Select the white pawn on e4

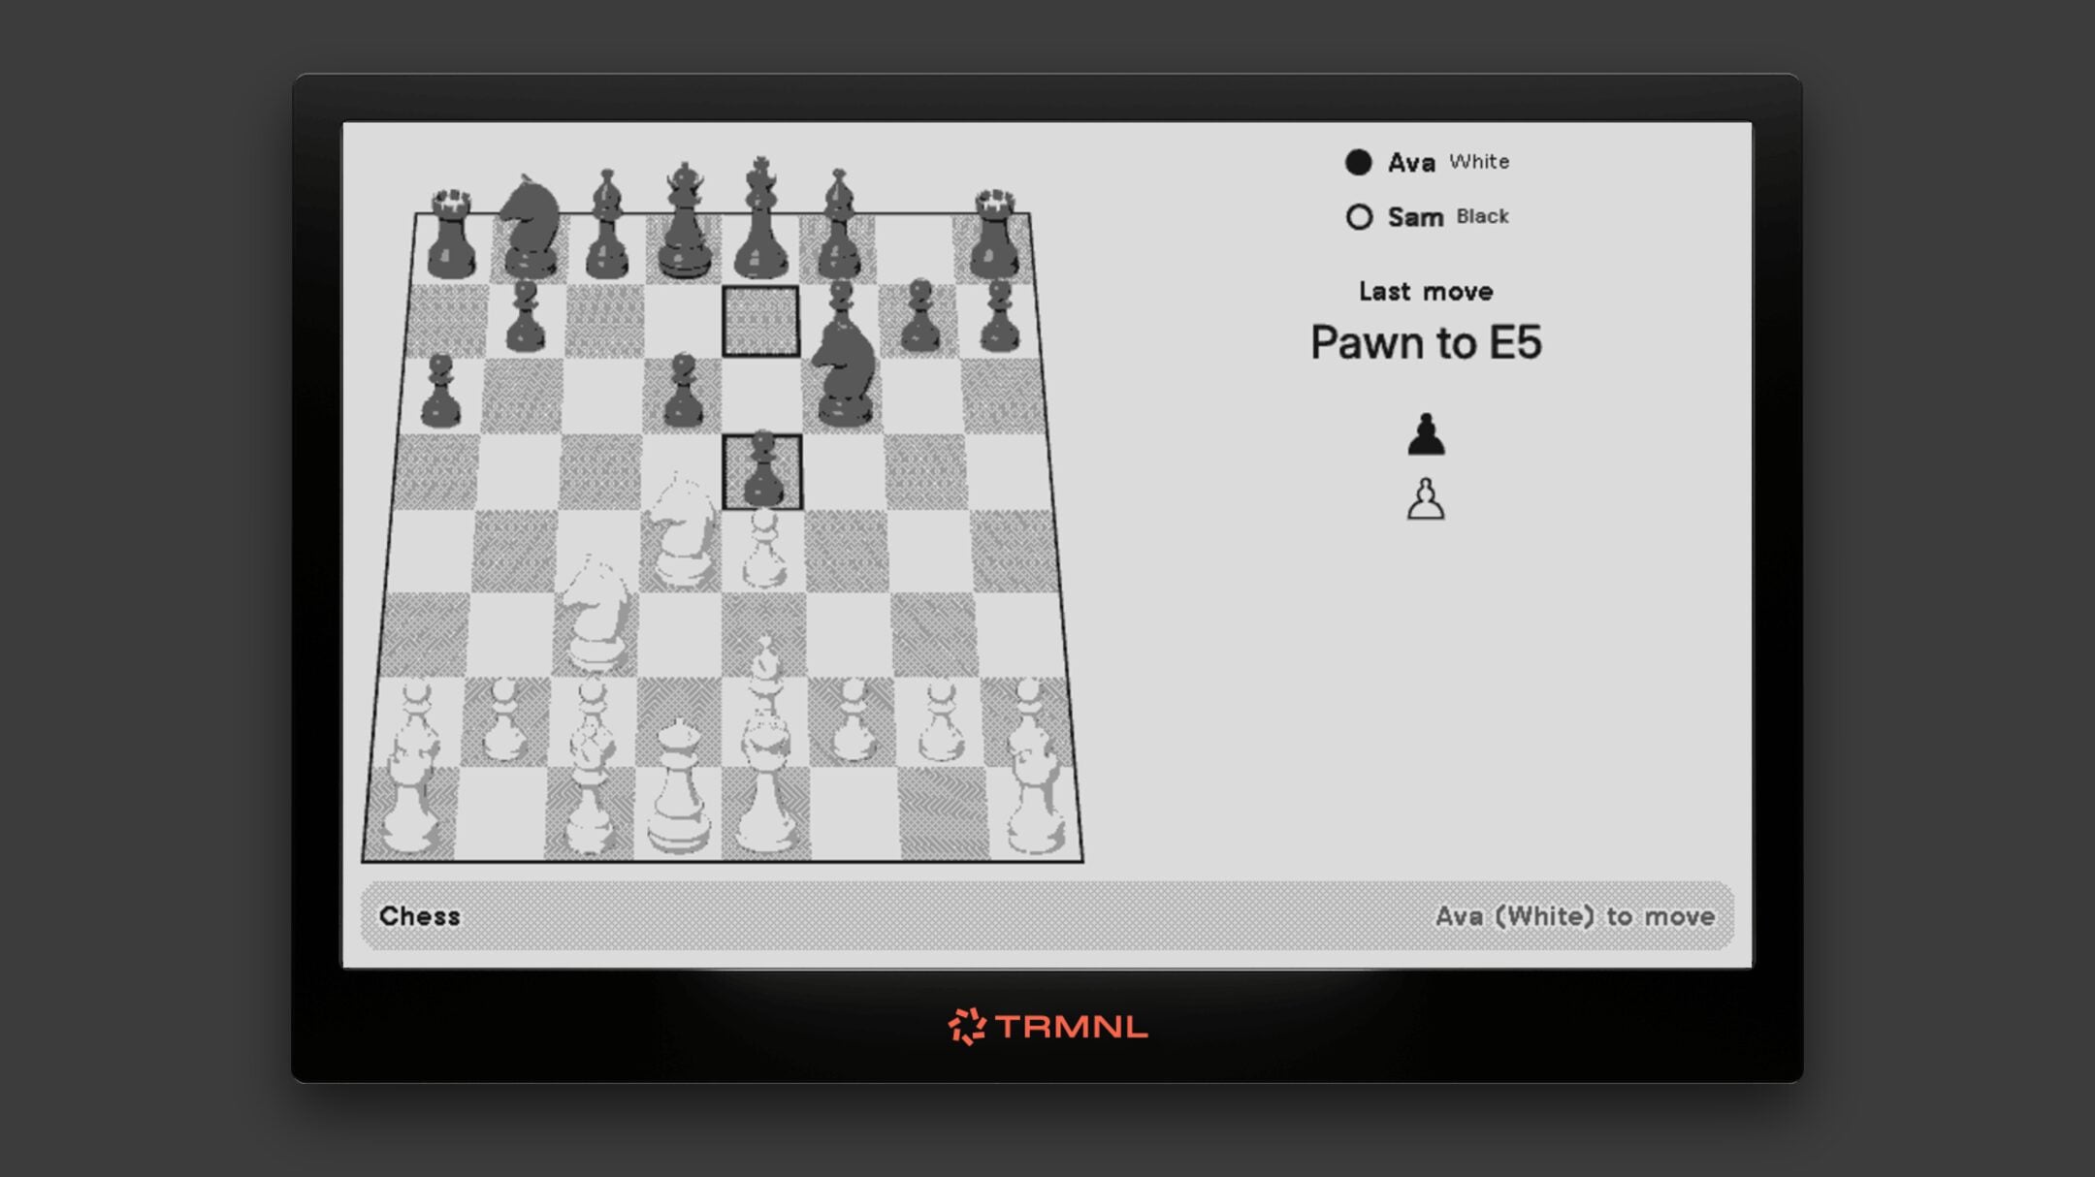(764, 550)
